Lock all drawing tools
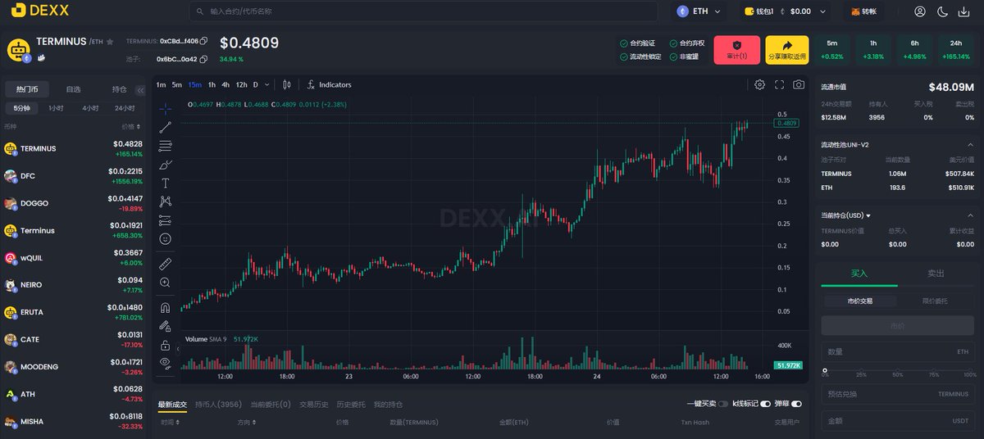The image size is (984, 439). pos(165,345)
